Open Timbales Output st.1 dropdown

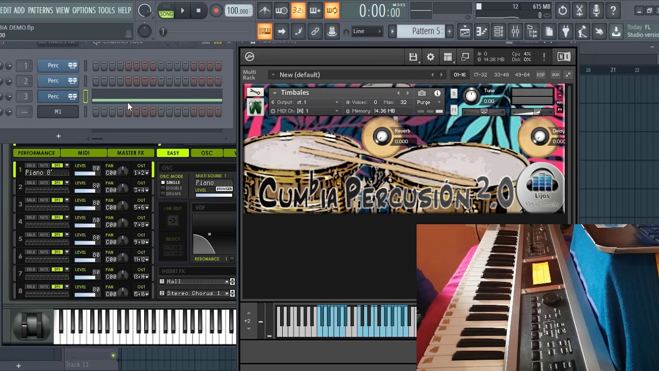click(305, 102)
